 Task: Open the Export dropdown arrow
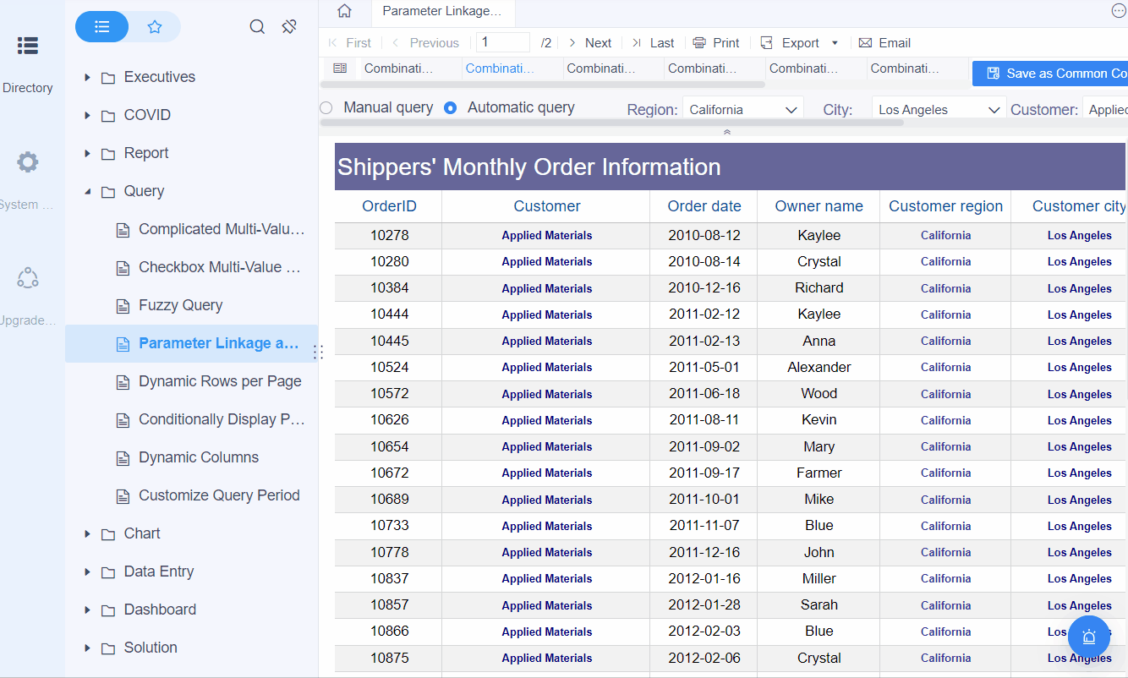tap(835, 43)
